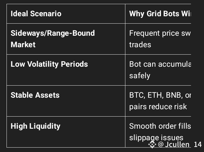This screenshot has height=152, width=204.
Task: Click the "ETH" ticker text
Action: coord(154,95)
